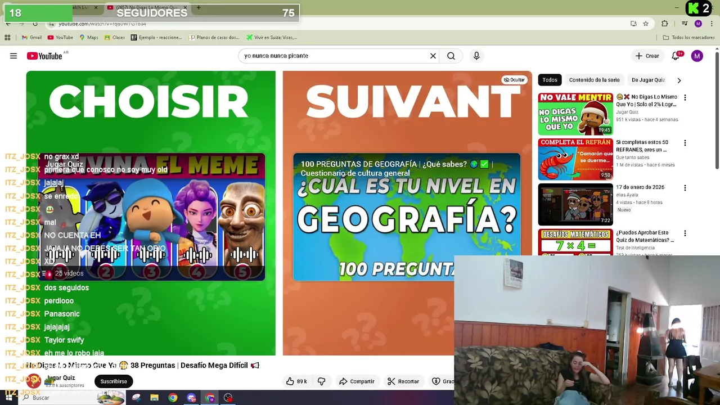The height and width of the screenshot is (405, 720).
Task: Like the video with 89 k likes
Action: [297, 381]
